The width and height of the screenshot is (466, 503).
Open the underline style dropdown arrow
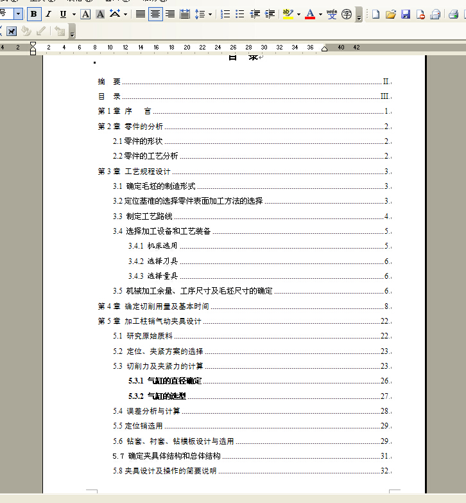(74, 14)
